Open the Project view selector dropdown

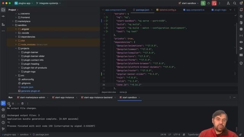tap(13, 10)
